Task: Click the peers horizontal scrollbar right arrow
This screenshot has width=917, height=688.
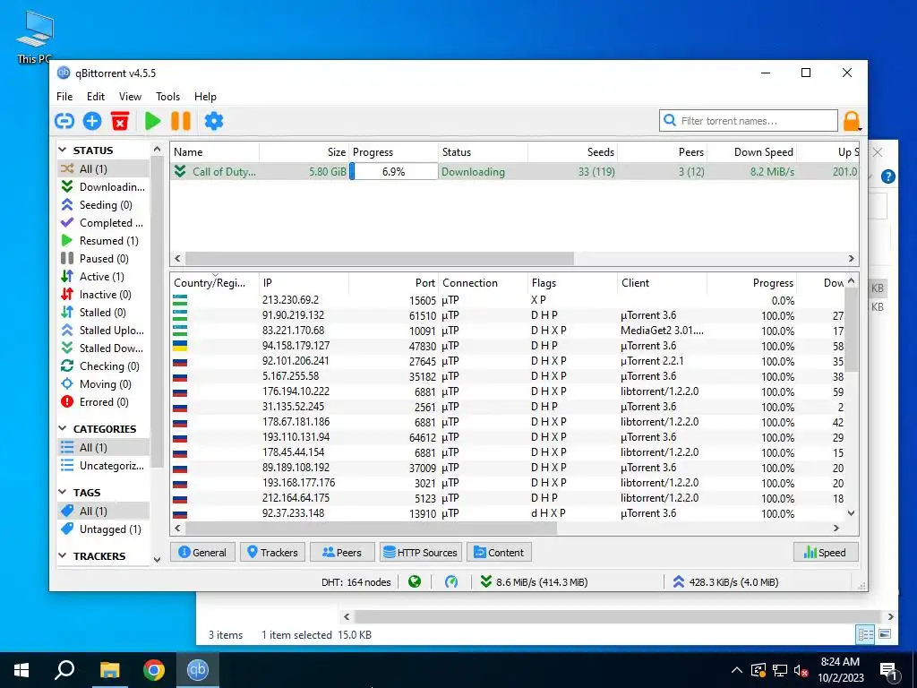Action: (x=836, y=528)
